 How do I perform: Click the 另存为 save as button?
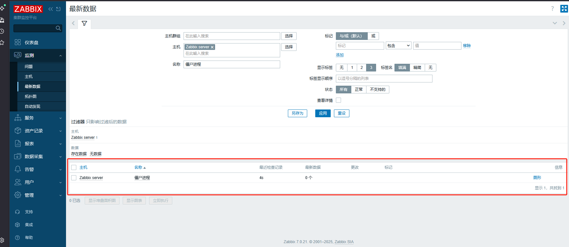click(x=298, y=113)
